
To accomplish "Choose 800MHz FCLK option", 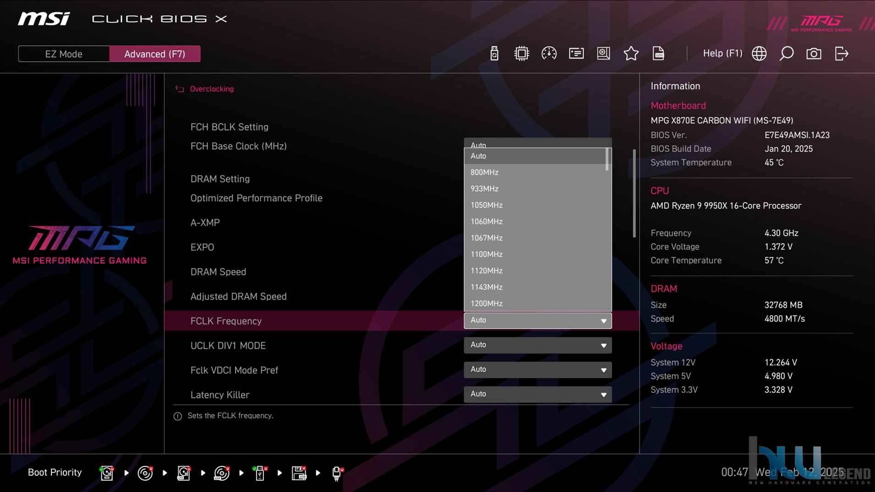I will (x=535, y=172).
